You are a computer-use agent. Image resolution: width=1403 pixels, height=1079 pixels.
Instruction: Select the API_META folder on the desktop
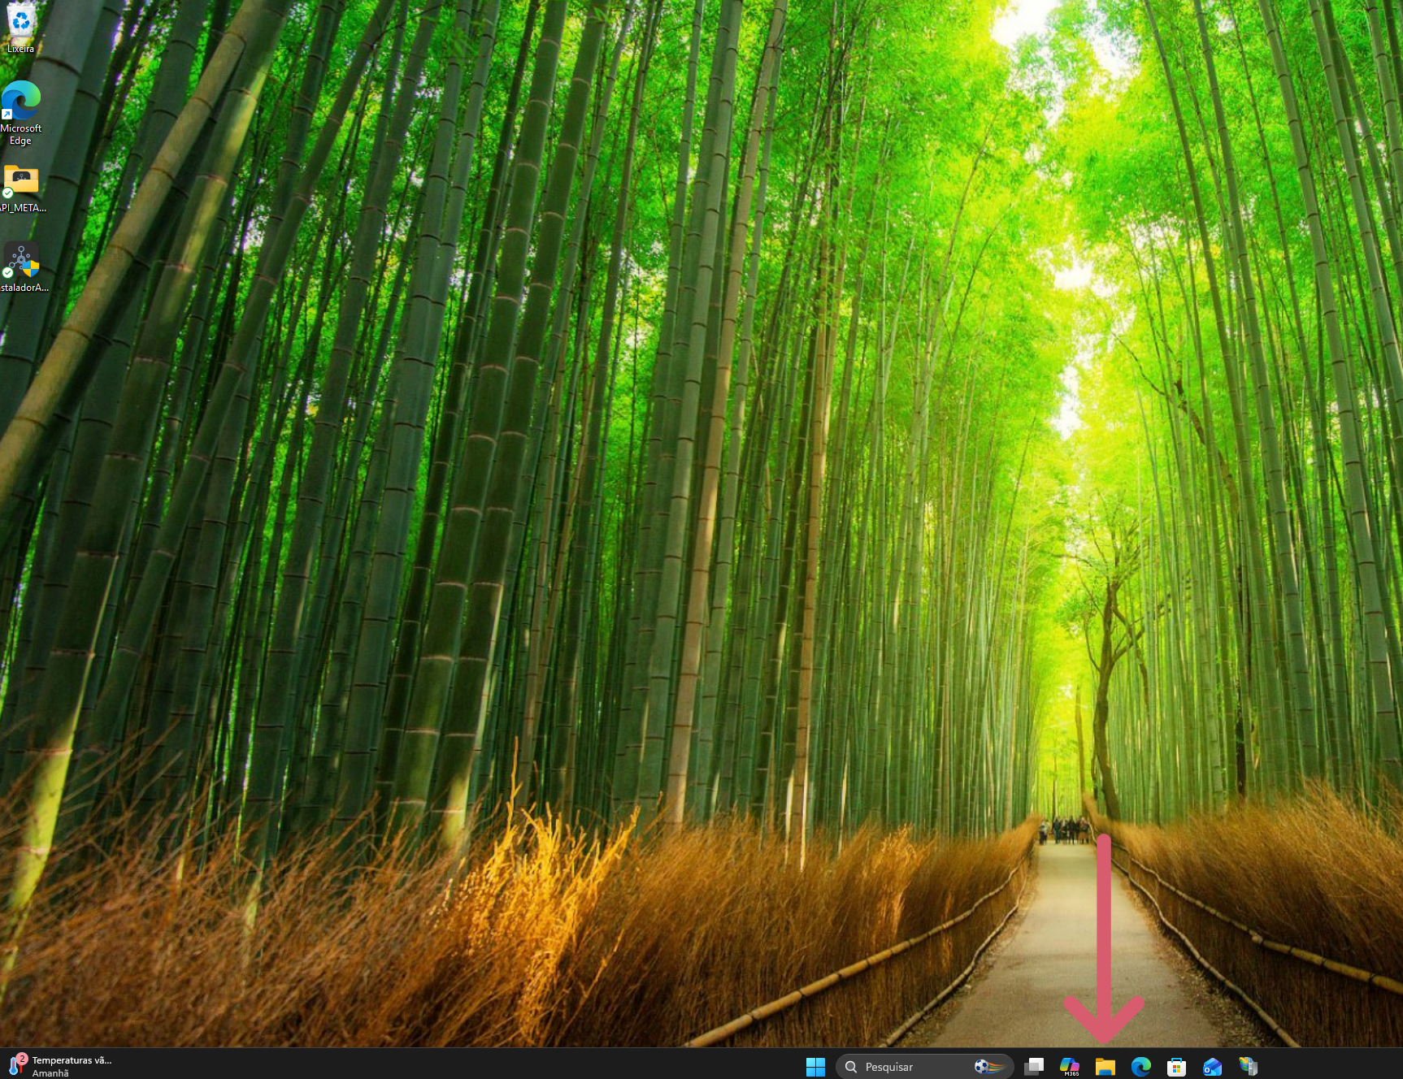pos(22,188)
